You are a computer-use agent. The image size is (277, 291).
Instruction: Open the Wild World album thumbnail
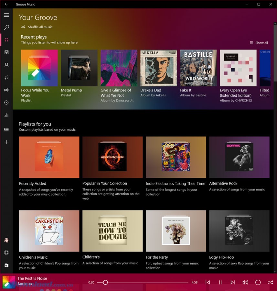(x=198, y=68)
